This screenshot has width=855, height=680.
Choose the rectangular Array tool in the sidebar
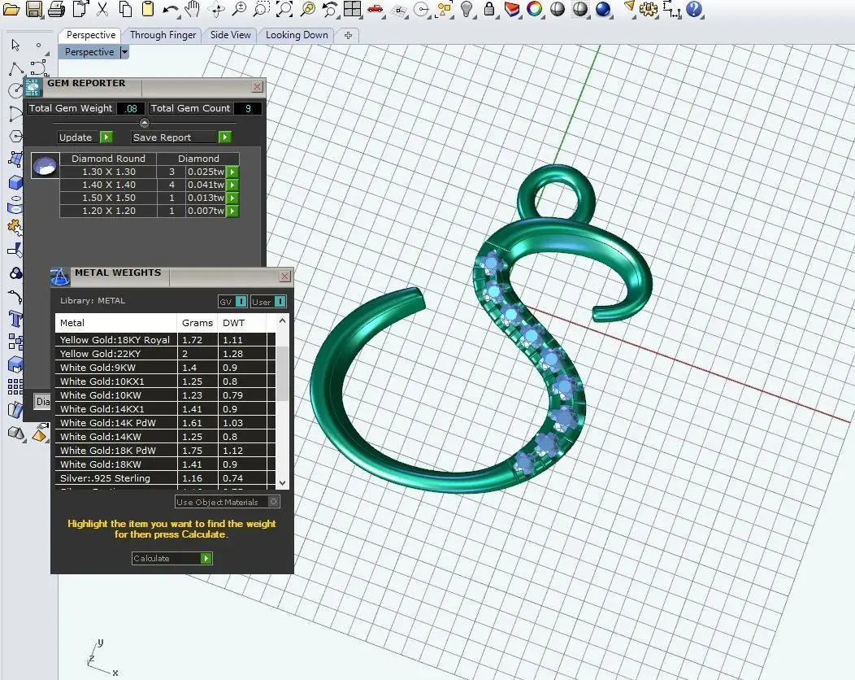[x=15, y=386]
